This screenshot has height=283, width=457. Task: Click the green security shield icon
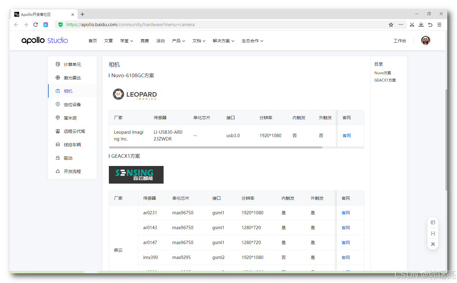pyautogui.click(x=61, y=25)
